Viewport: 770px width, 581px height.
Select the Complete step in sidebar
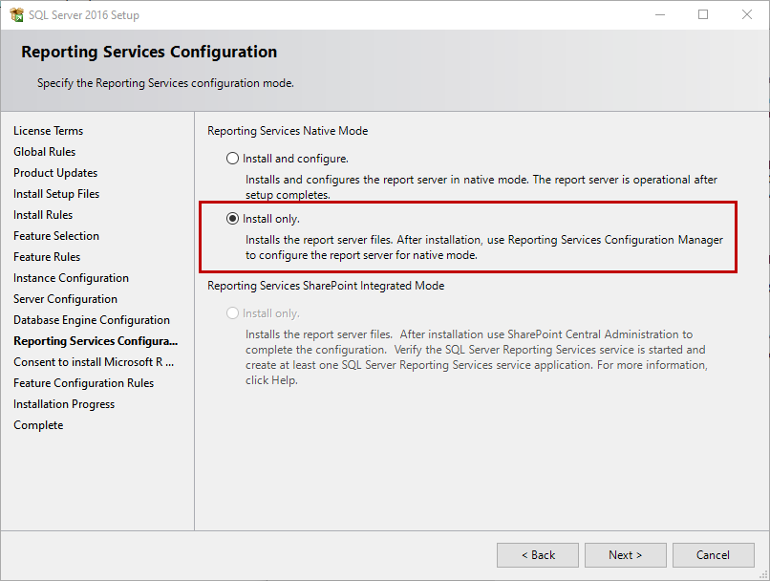coord(38,425)
